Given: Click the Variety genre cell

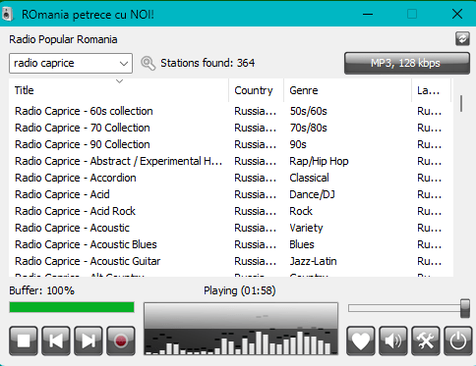Looking at the screenshot, I should tap(306, 228).
